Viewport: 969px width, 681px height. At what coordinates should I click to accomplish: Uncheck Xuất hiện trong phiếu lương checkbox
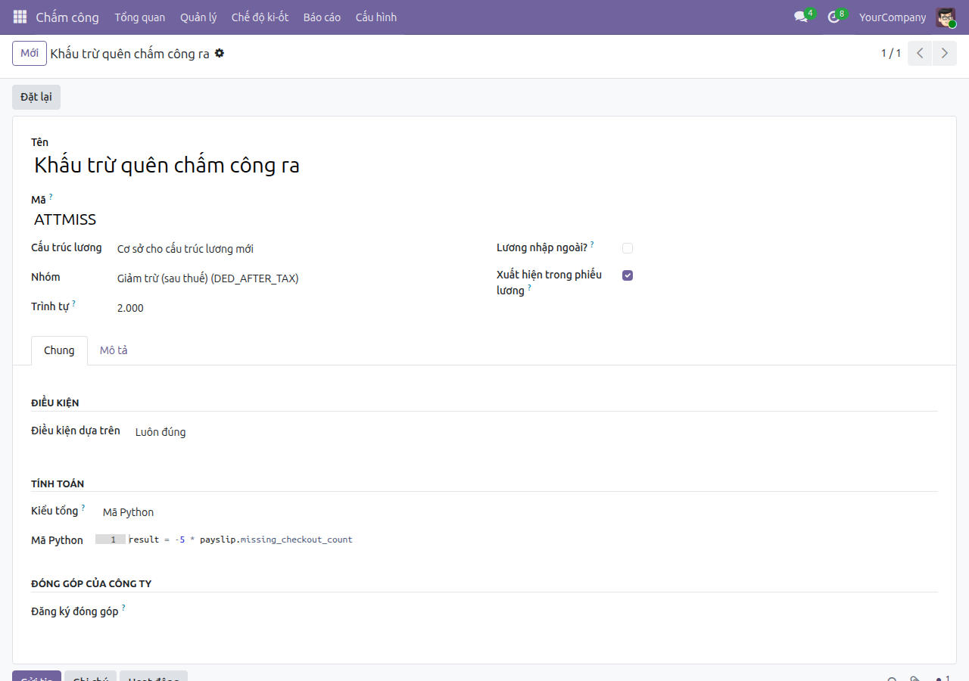coord(628,275)
